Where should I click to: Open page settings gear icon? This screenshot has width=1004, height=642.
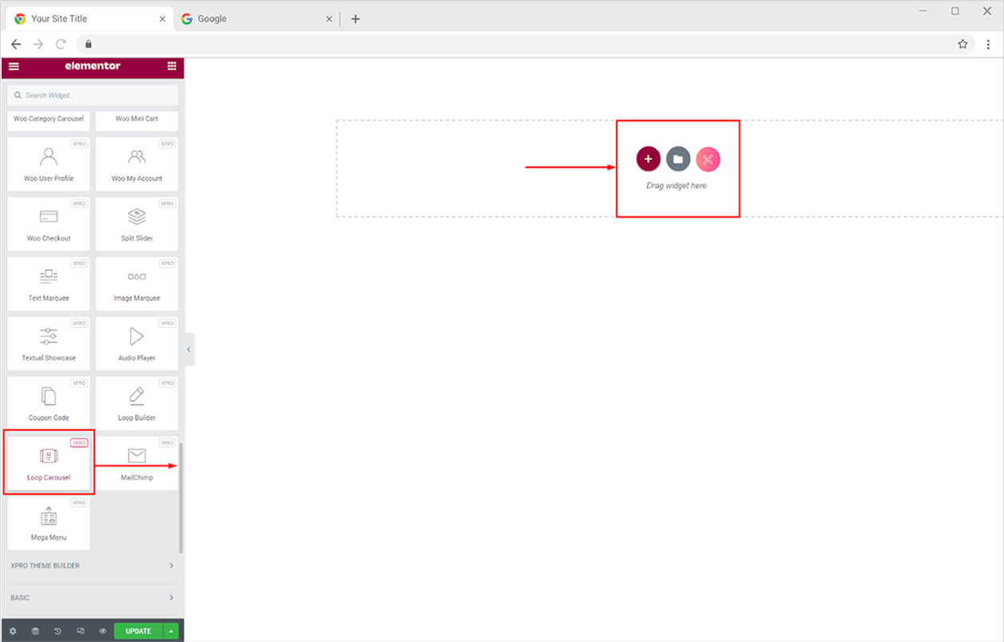point(13,631)
